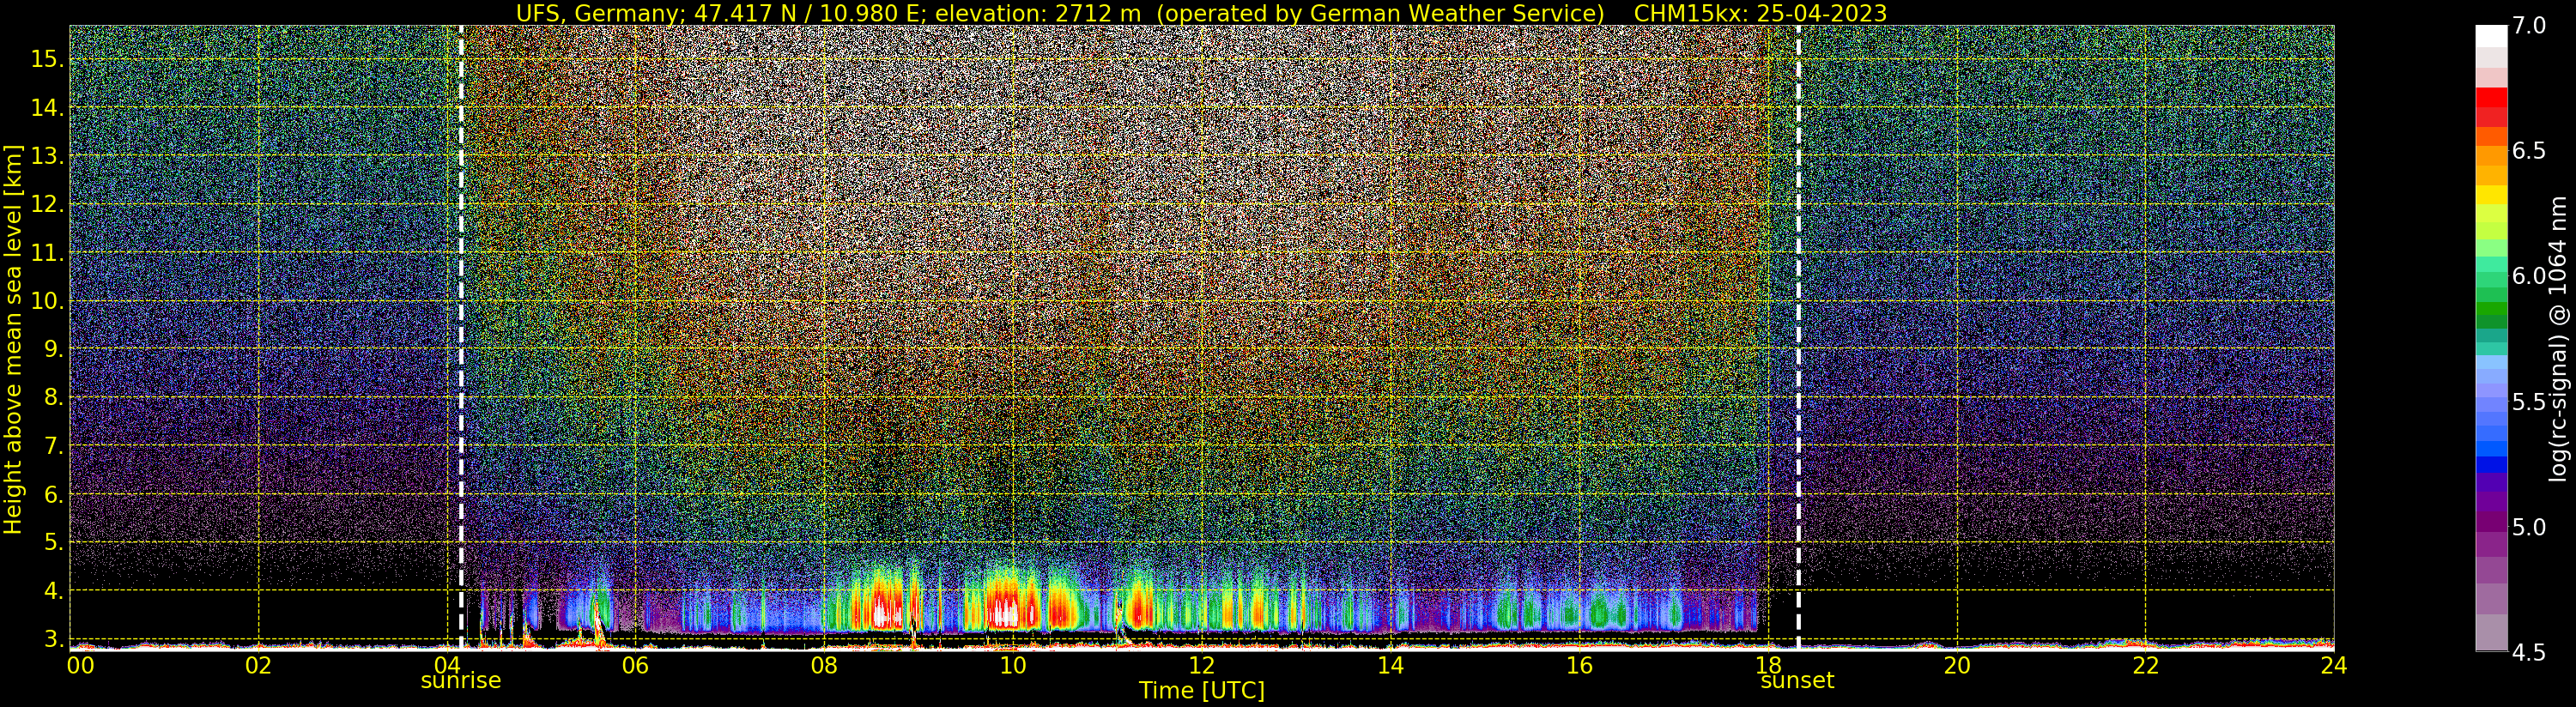Click the '08' time tick label

point(824,665)
